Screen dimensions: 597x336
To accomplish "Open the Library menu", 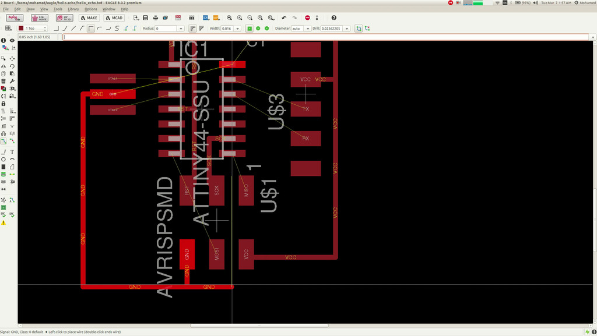I will coord(73,9).
